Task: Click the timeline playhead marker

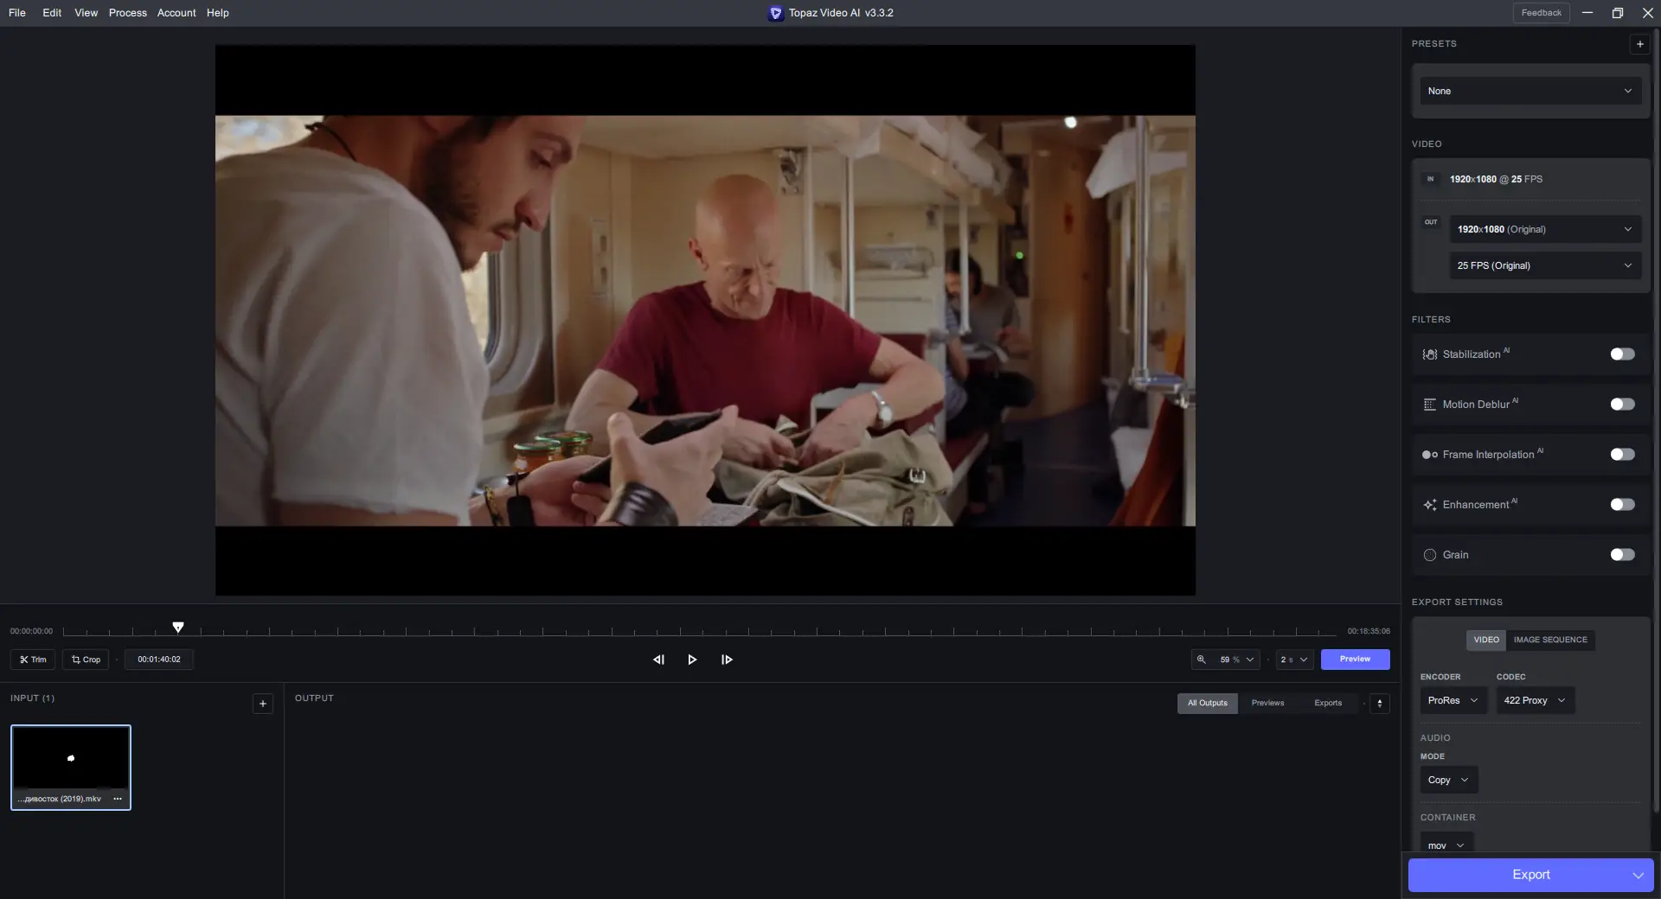Action: click(178, 628)
